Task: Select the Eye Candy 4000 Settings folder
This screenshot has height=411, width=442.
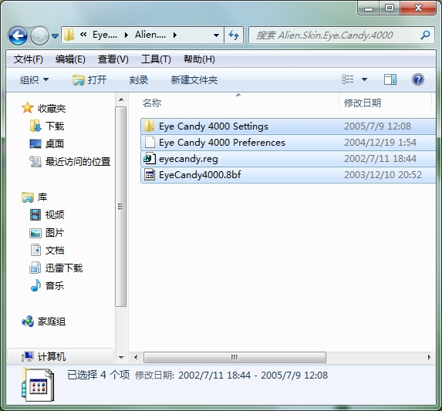Action: (x=288, y=126)
